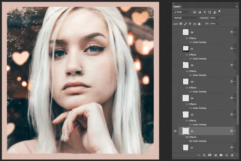Select layer 05 thumbnail
Image resolution: width=241 pixels, height=161 pixels.
pos(186,81)
